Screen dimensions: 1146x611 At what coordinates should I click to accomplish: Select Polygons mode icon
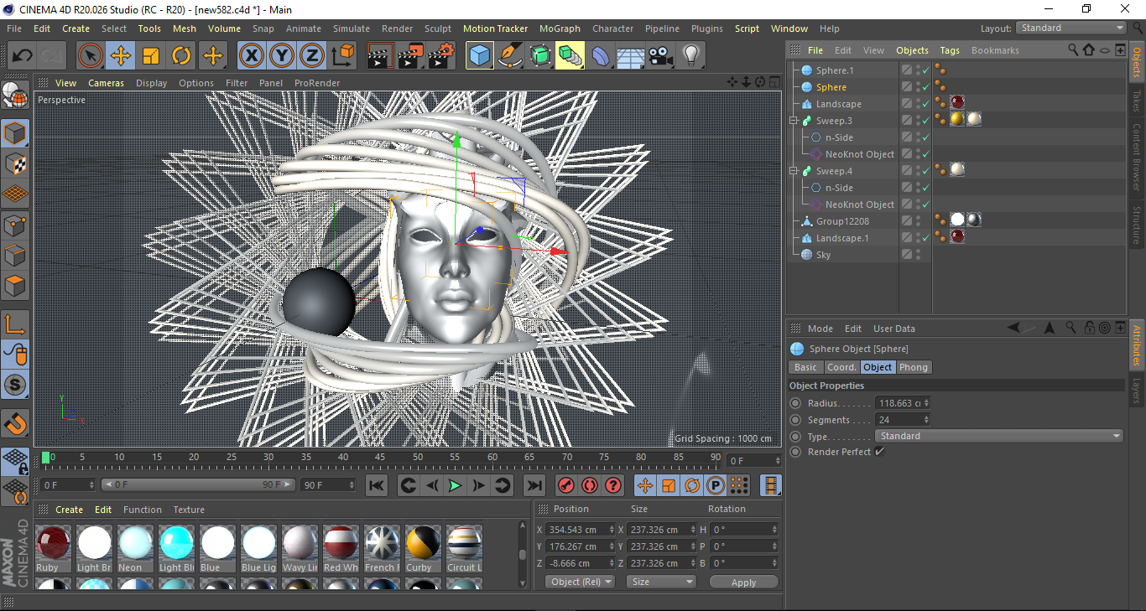tap(15, 285)
